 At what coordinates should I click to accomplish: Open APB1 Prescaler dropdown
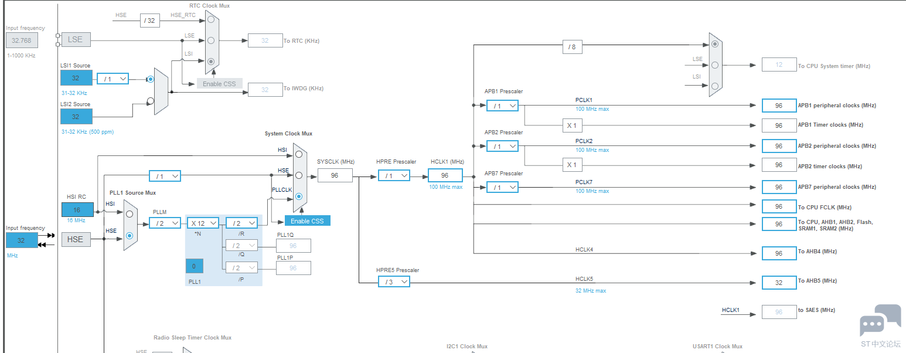pyautogui.click(x=502, y=106)
